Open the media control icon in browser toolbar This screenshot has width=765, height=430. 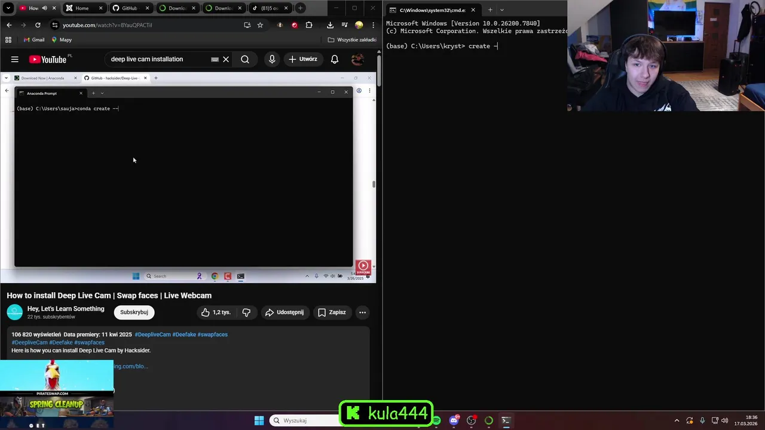pos(344,25)
